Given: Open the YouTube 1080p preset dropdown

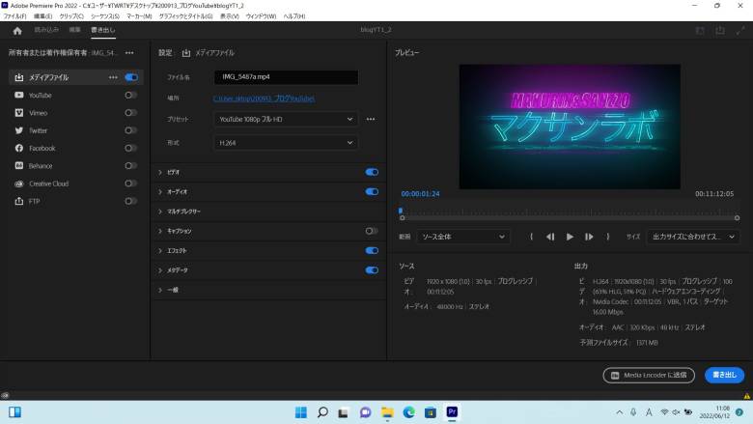Looking at the screenshot, I should 286,119.
